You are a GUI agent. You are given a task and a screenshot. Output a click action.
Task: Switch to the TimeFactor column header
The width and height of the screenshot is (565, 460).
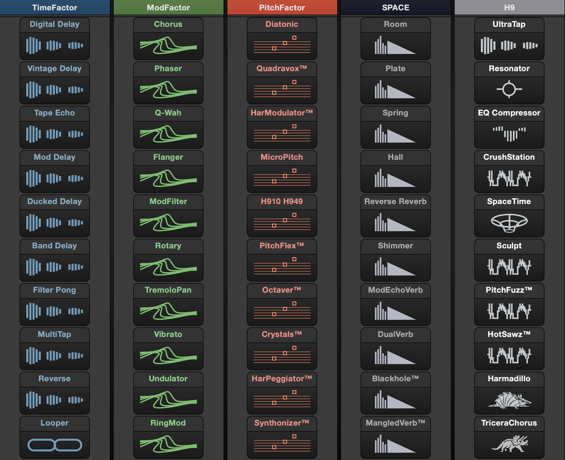(55, 8)
